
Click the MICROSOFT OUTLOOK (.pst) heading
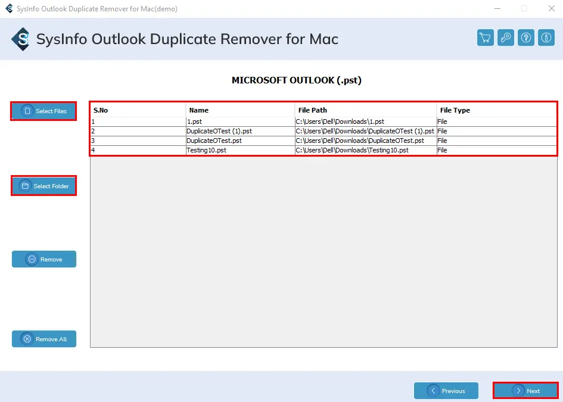tap(297, 80)
